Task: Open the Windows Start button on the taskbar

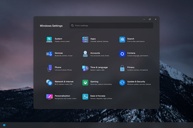Action: click(x=4, y=125)
